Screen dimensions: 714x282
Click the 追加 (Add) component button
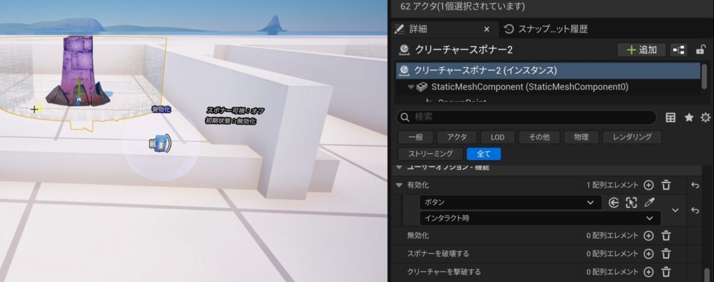[x=641, y=49]
